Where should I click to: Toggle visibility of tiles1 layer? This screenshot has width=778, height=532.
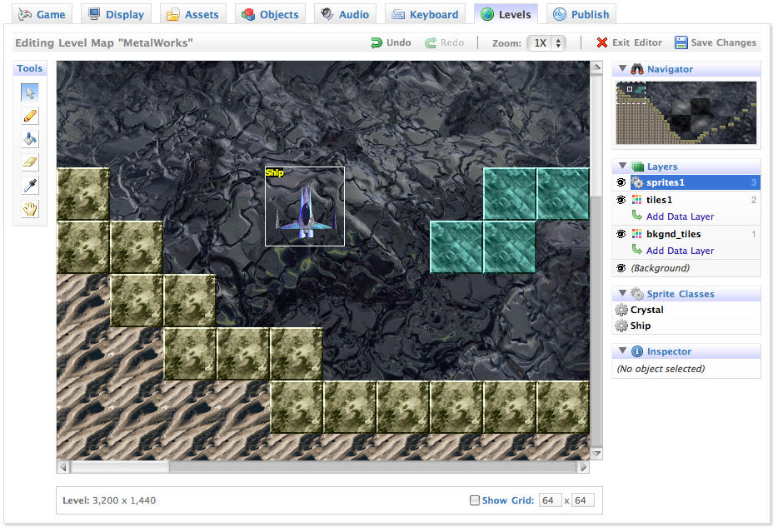pos(621,200)
